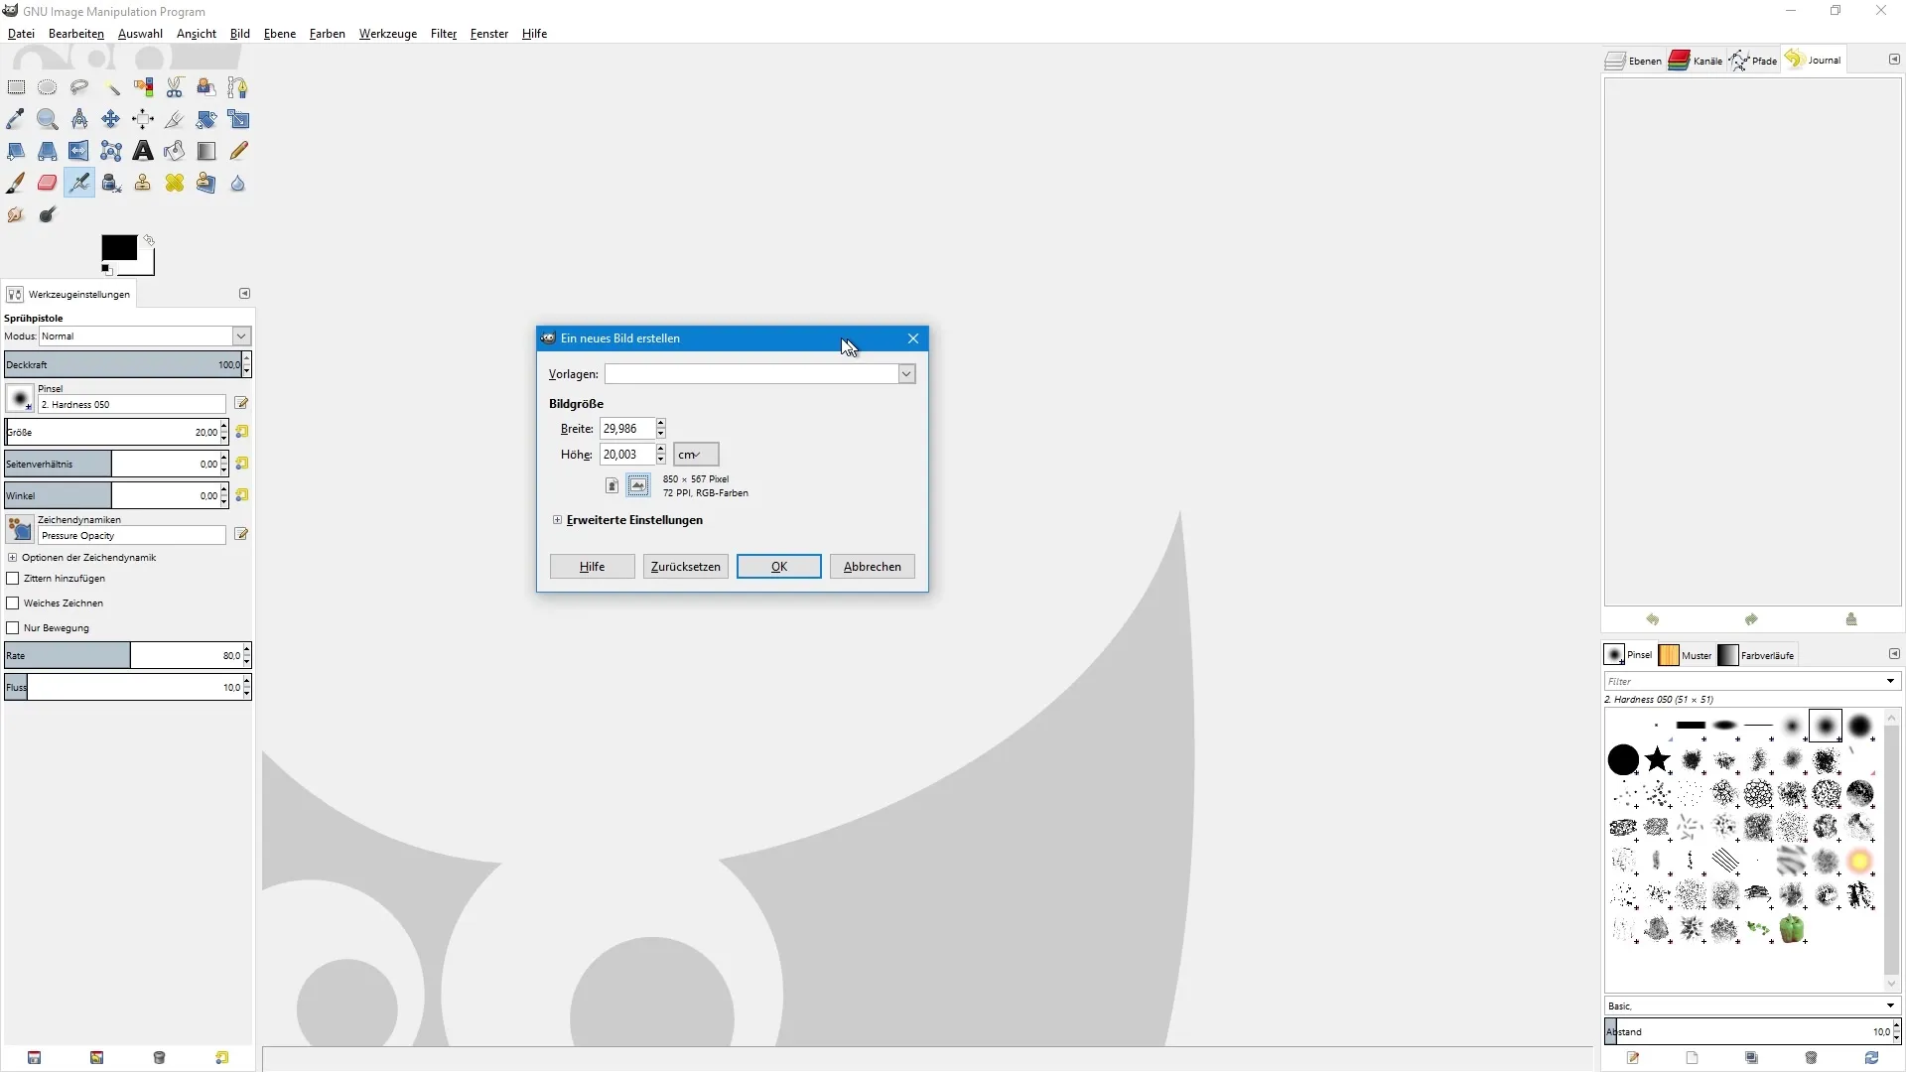Select the Measure compass tool
Image resolution: width=1906 pixels, height=1072 pixels.
[79, 119]
